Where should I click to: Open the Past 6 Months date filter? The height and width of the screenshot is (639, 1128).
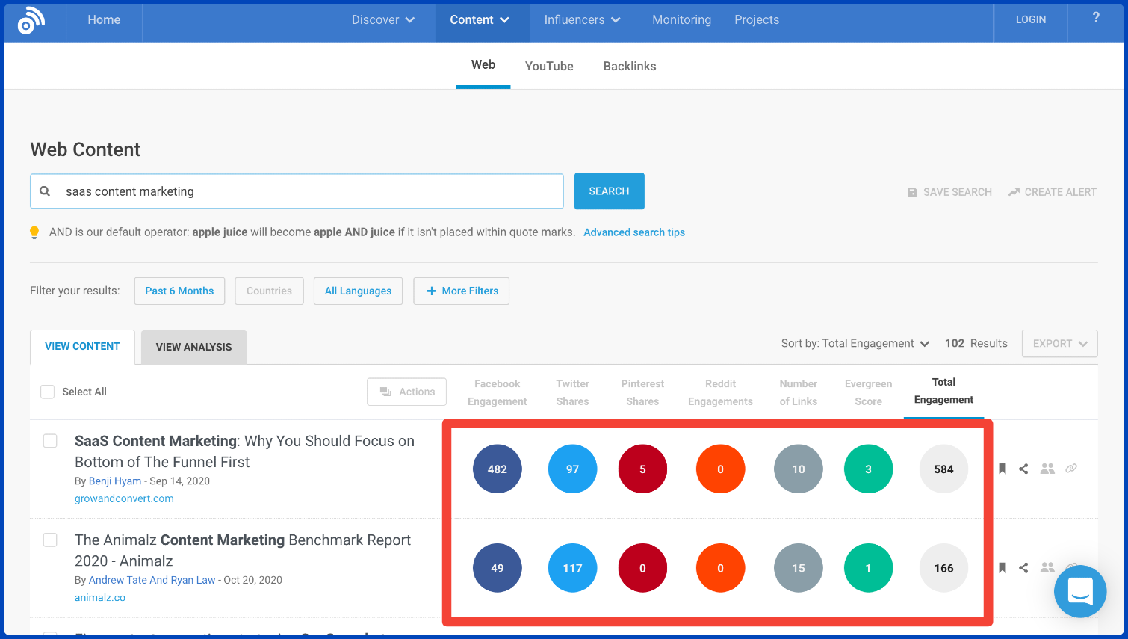click(x=179, y=291)
